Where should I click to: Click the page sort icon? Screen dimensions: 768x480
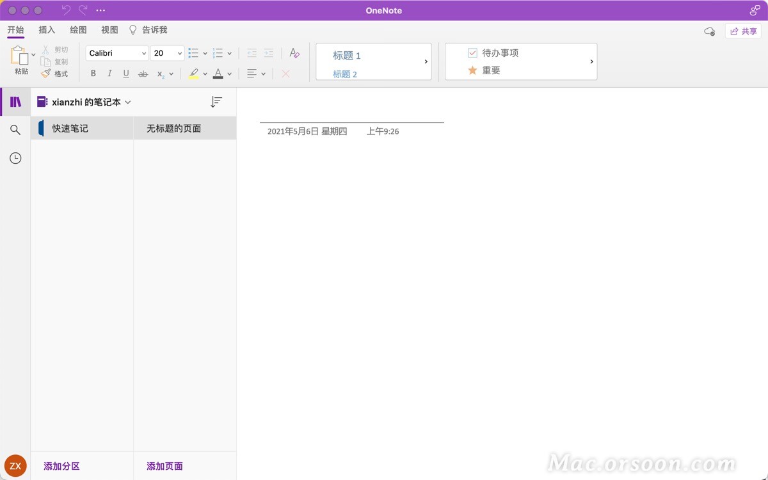pos(216,101)
